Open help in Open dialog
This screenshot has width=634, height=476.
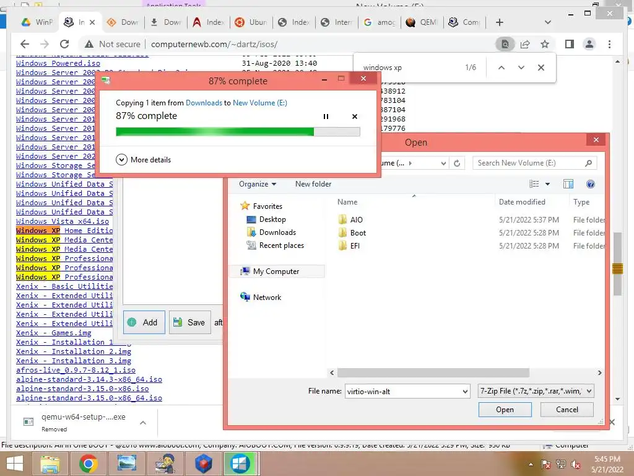pyautogui.click(x=590, y=184)
